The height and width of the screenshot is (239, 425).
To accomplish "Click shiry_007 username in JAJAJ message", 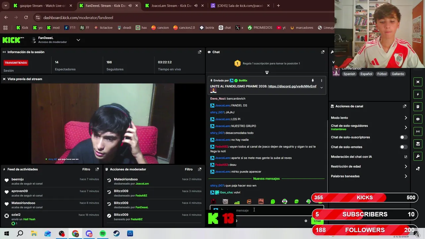I will click(x=217, y=112).
